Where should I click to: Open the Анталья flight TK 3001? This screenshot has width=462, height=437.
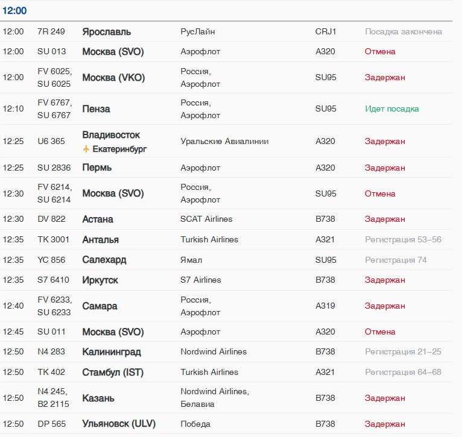tap(226, 239)
